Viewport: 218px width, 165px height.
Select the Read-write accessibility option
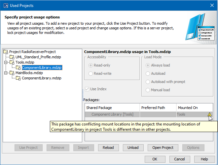pyautogui.click(x=91, y=74)
